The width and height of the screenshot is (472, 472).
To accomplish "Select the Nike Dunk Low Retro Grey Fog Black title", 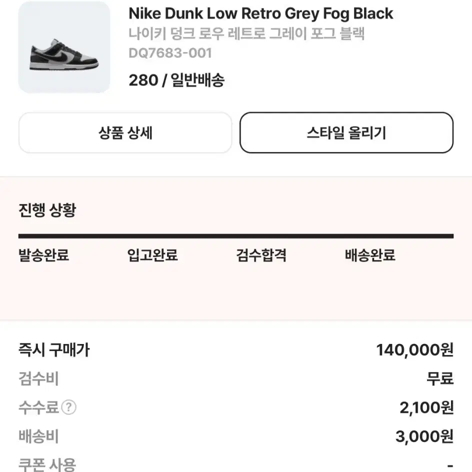I will (260, 13).
